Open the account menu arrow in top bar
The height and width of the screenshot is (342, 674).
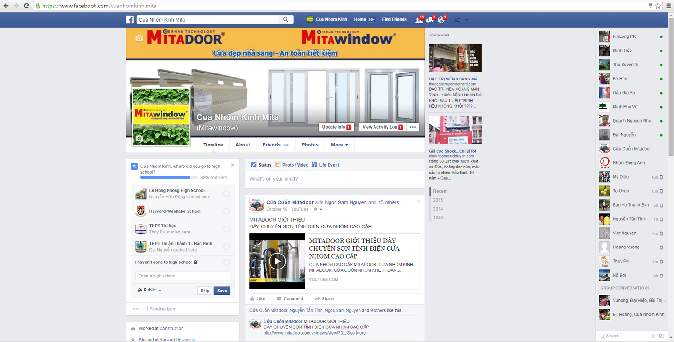coord(467,20)
